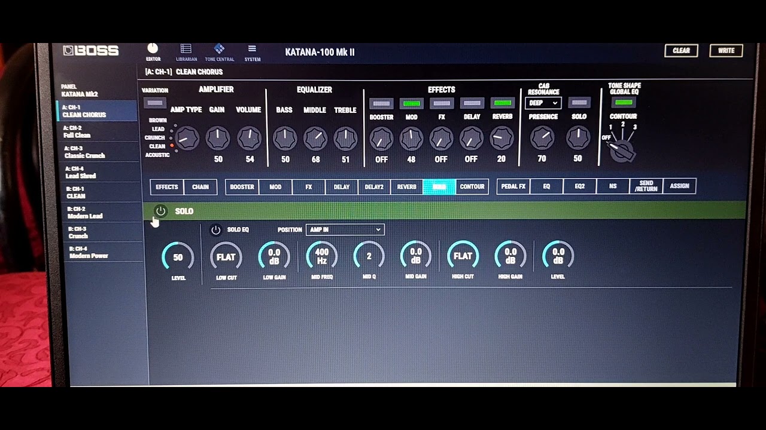Click the High Gain dial
Image resolution: width=766 pixels, height=430 pixels.
point(510,256)
